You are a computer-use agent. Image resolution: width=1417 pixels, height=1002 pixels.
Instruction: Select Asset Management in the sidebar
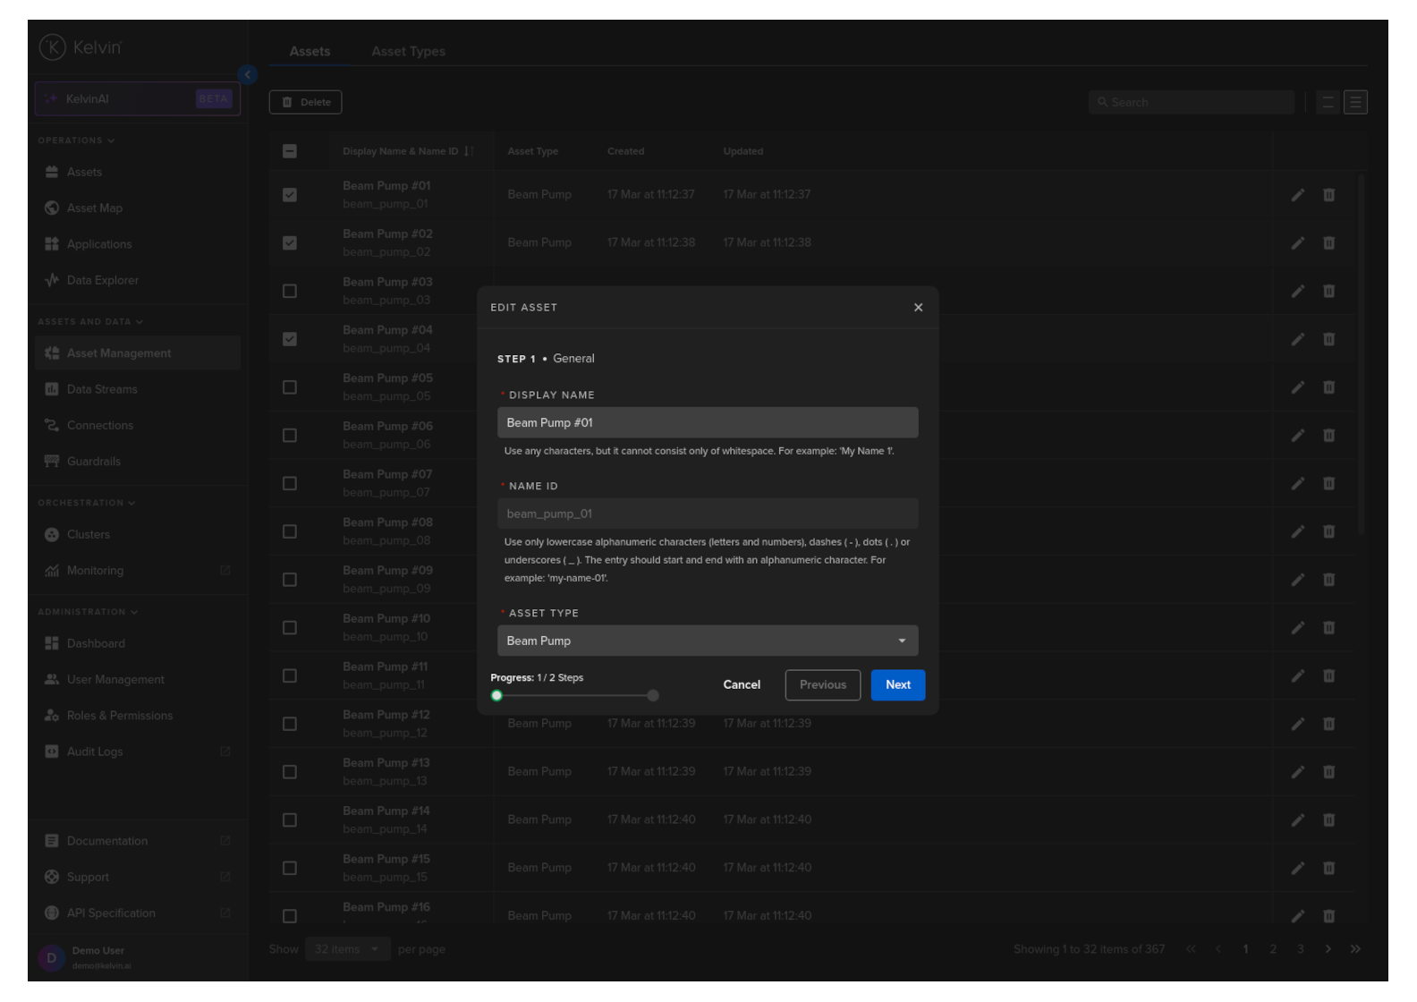click(x=118, y=353)
